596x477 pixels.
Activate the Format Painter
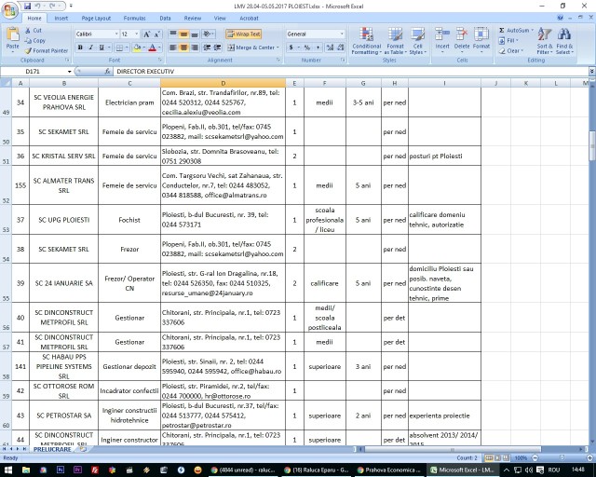[x=46, y=50]
